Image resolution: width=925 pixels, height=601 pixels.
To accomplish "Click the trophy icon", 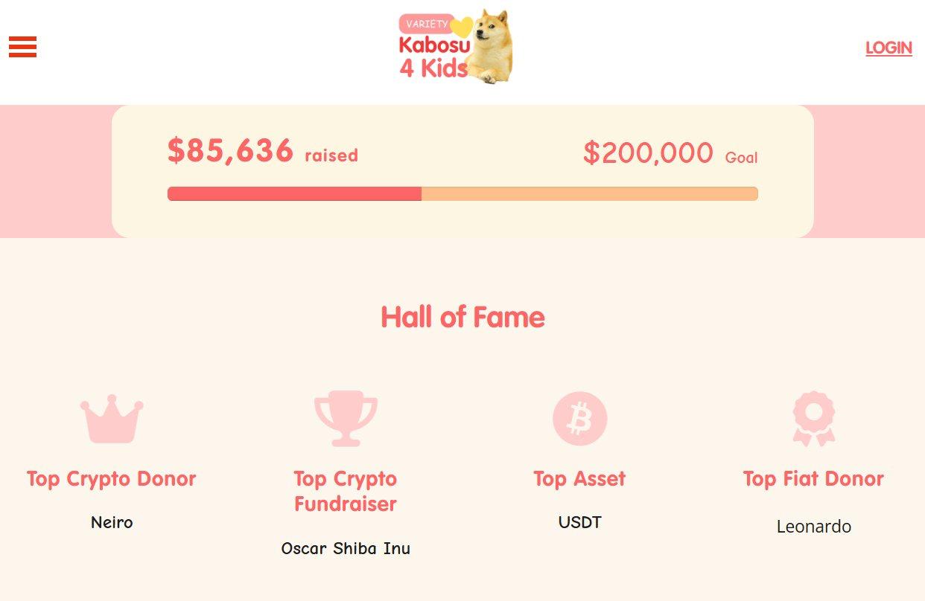I will pos(346,418).
